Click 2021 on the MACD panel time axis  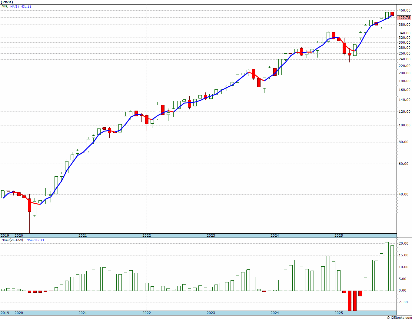tap(83, 313)
